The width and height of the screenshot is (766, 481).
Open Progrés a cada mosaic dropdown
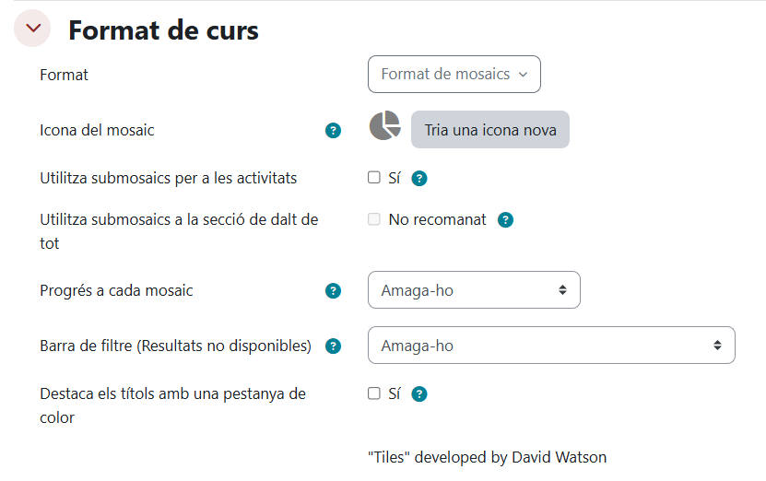click(x=474, y=290)
